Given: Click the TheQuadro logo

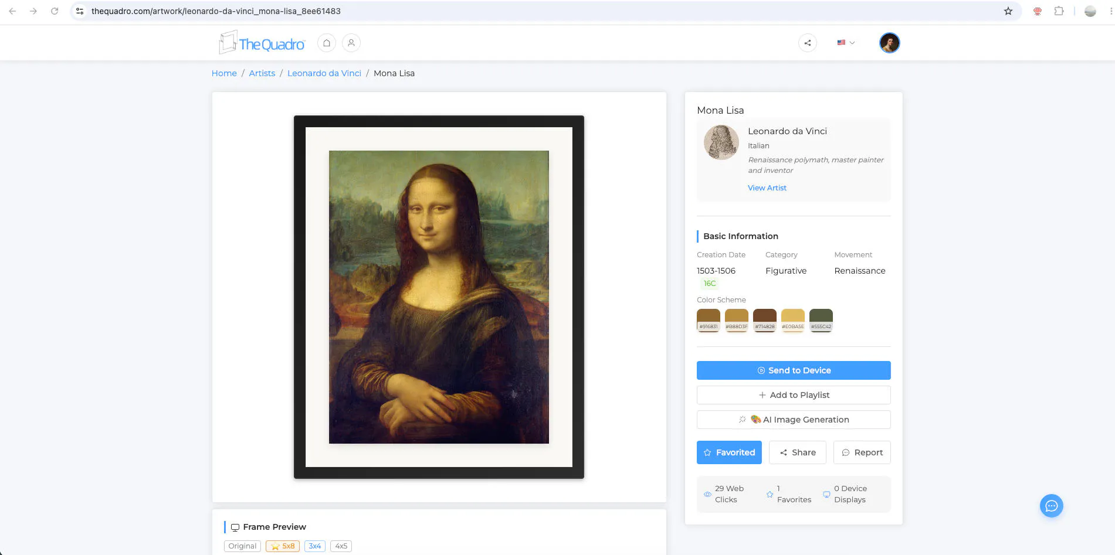Looking at the screenshot, I should click(262, 43).
